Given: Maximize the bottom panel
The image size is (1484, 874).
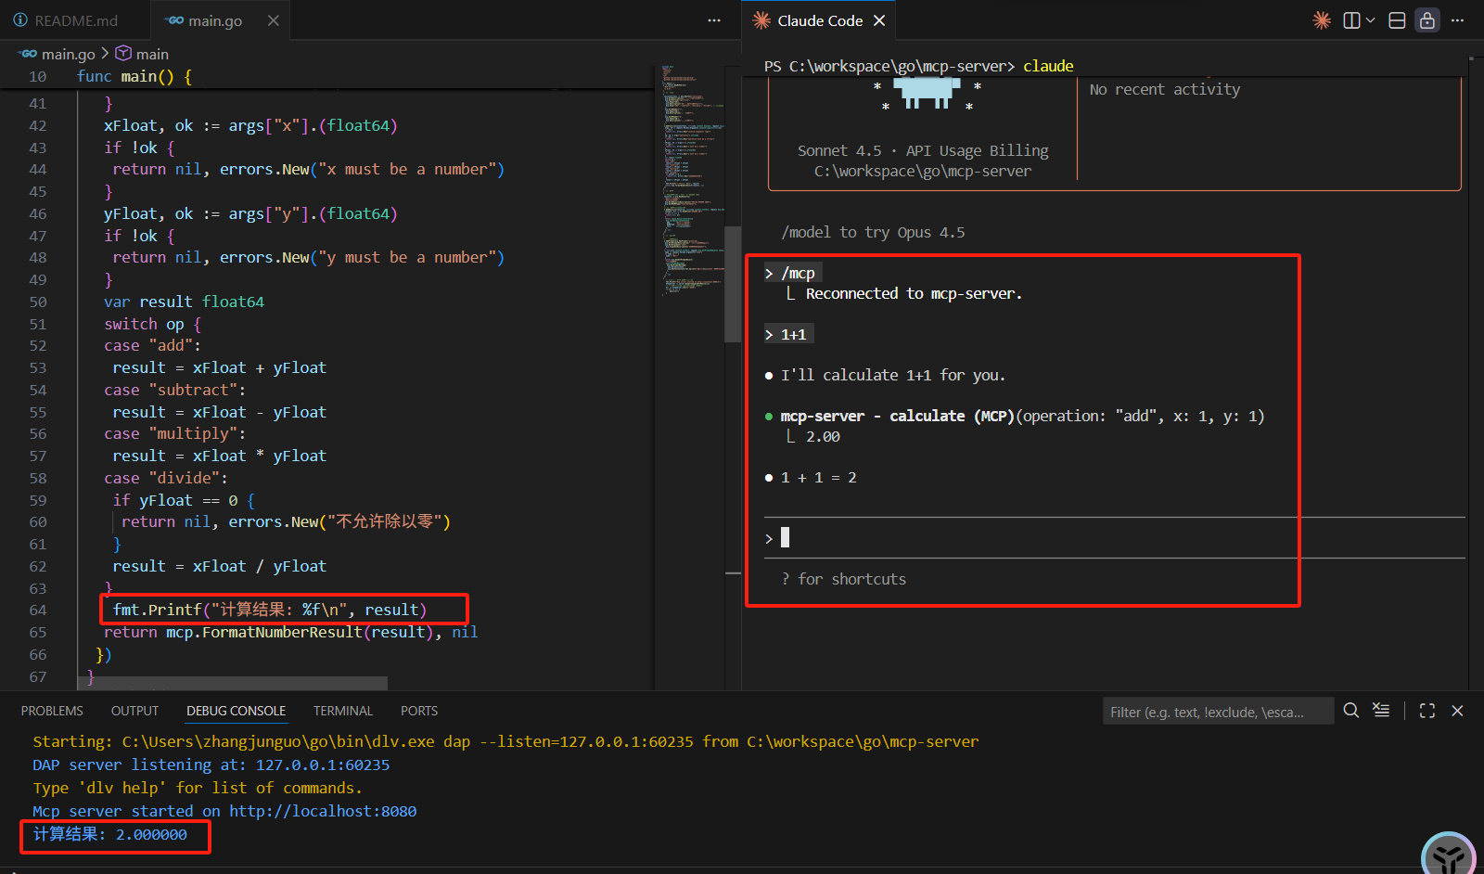Looking at the screenshot, I should click(1427, 711).
